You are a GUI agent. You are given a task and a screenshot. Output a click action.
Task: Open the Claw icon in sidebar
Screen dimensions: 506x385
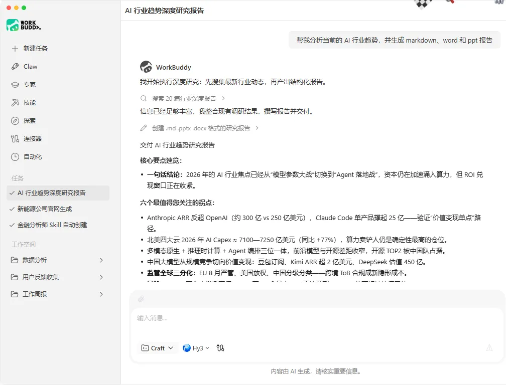(15, 67)
